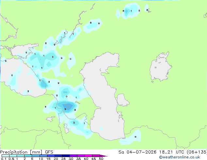The image size is (207, 160).
Task: Select the 40–45 mm magenta legend swatch
Action: [88, 156]
